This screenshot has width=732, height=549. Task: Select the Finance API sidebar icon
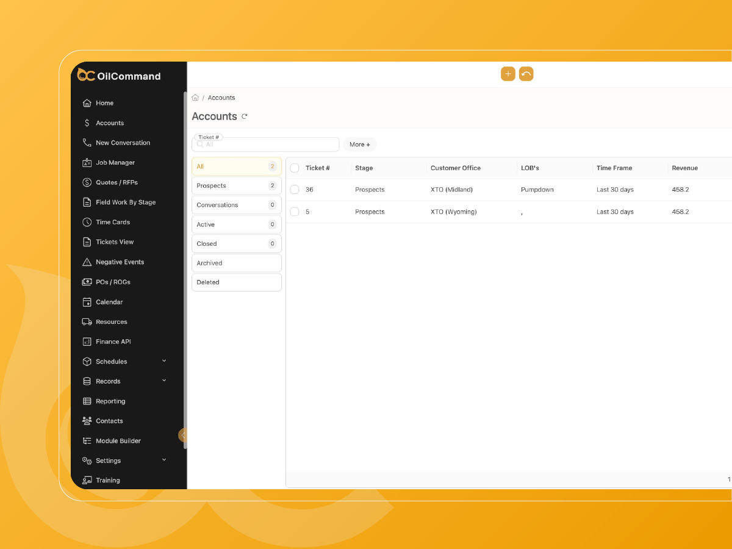click(x=86, y=342)
